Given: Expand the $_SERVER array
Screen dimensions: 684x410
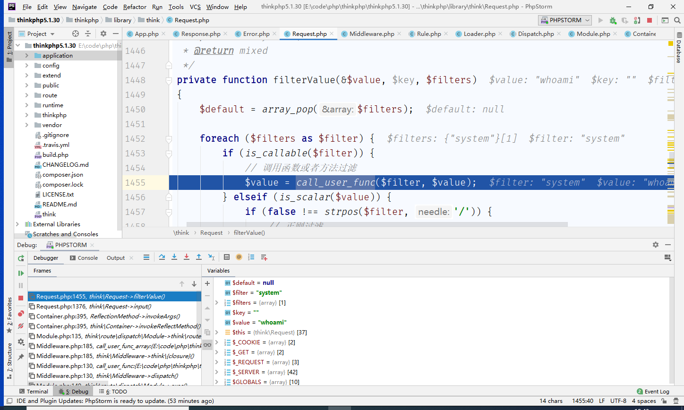Looking at the screenshot, I should pyautogui.click(x=217, y=372).
